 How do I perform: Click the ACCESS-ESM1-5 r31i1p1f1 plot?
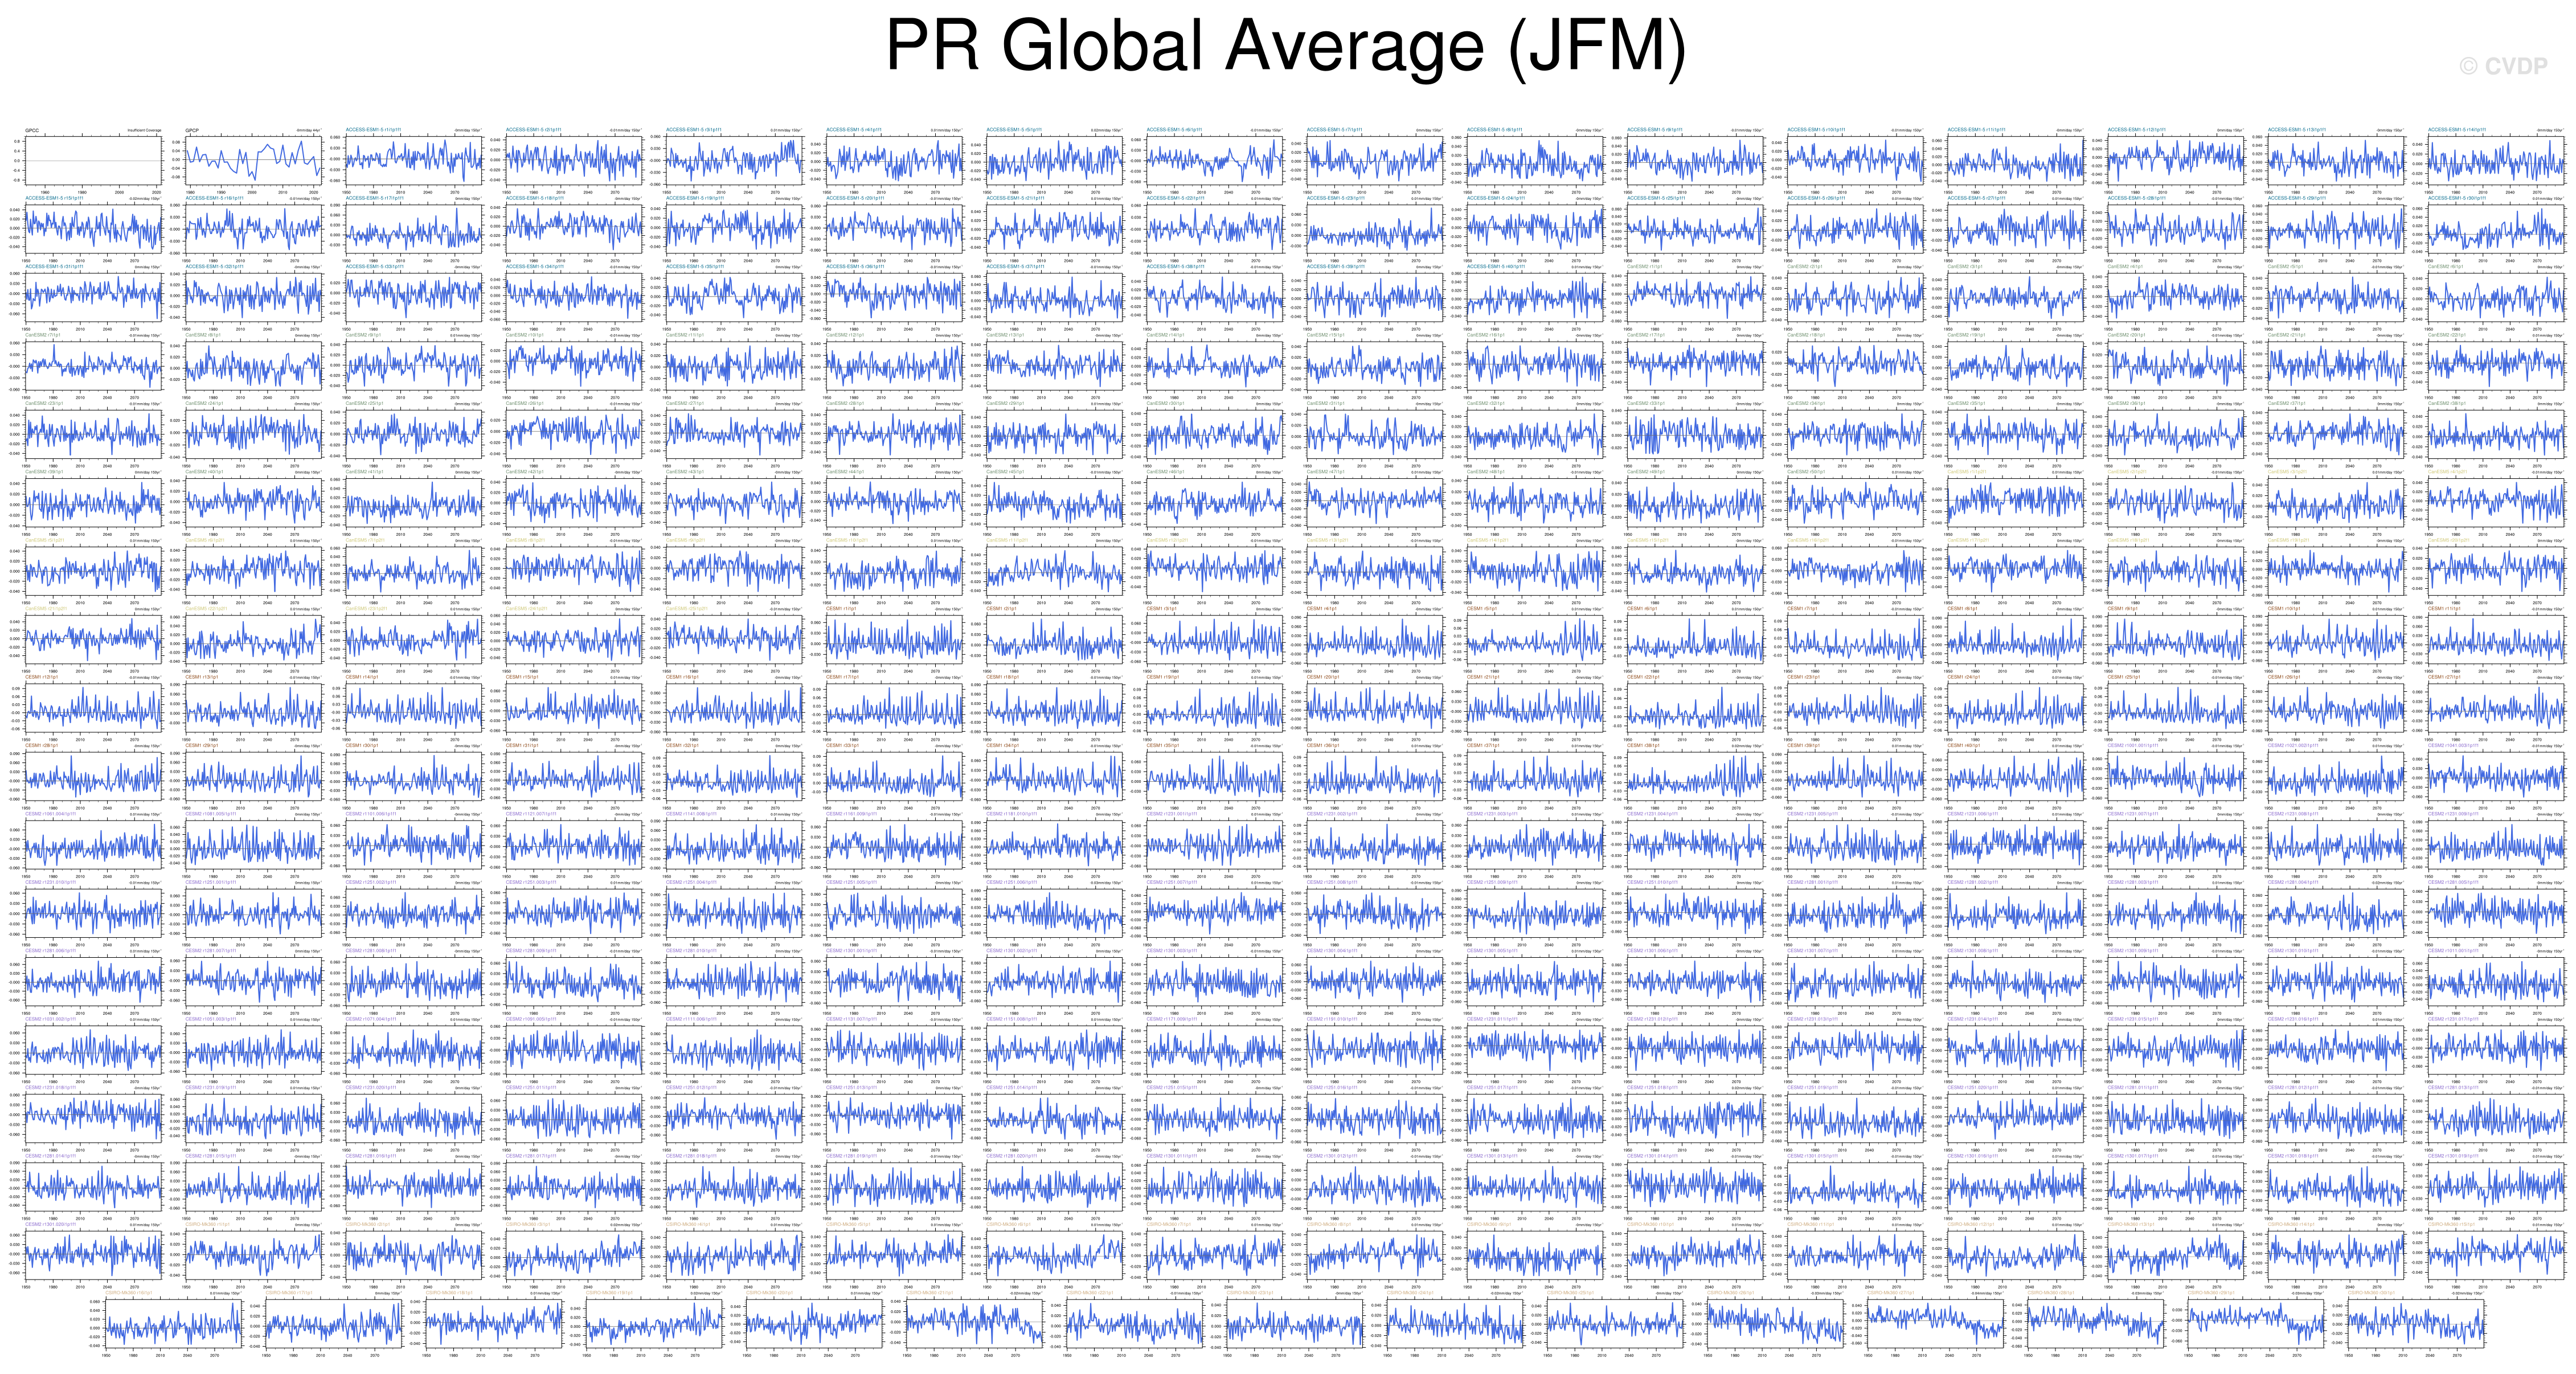[x=92, y=297]
